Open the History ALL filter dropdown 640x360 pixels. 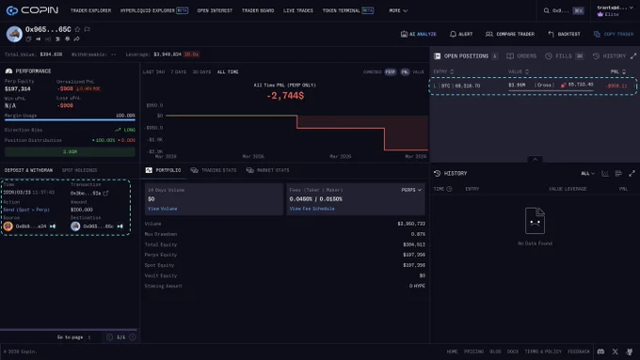coord(587,174)
